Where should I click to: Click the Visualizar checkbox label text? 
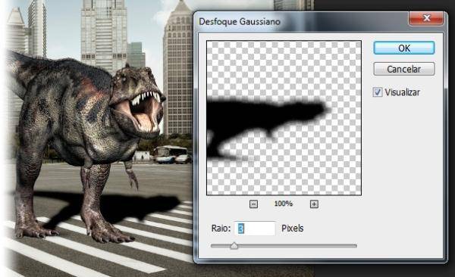point(402,92)
